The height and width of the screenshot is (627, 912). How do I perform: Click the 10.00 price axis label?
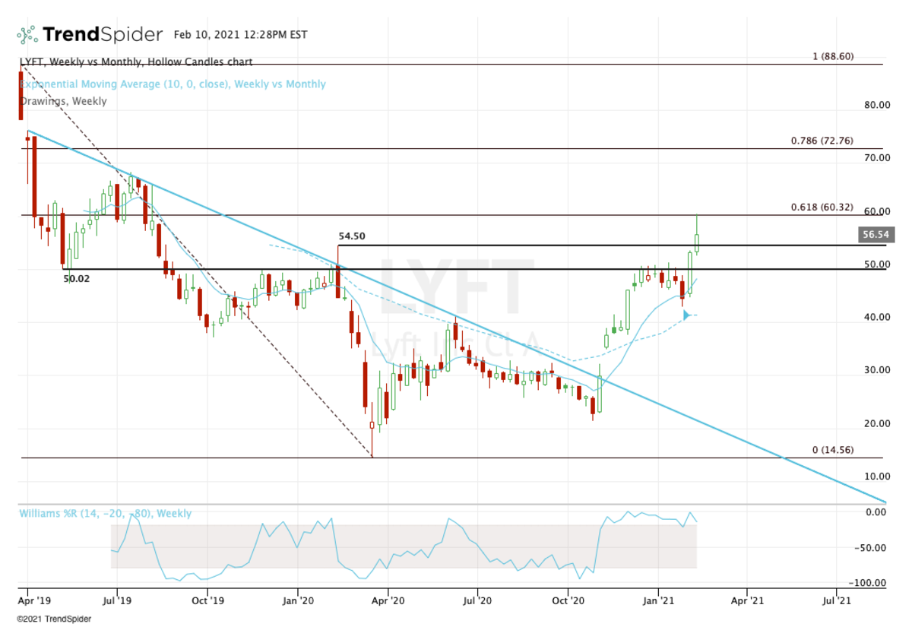coord(877,477)
